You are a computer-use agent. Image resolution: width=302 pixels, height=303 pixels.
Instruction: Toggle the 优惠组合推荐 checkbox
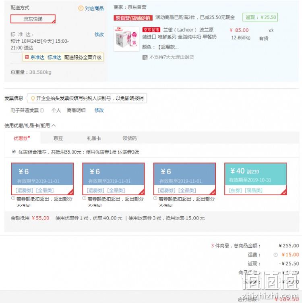pyautogui.click(x=14, y=152)
